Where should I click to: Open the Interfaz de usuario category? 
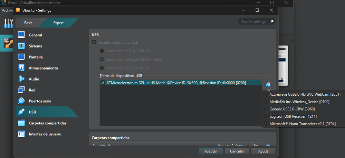pos(45,134)
